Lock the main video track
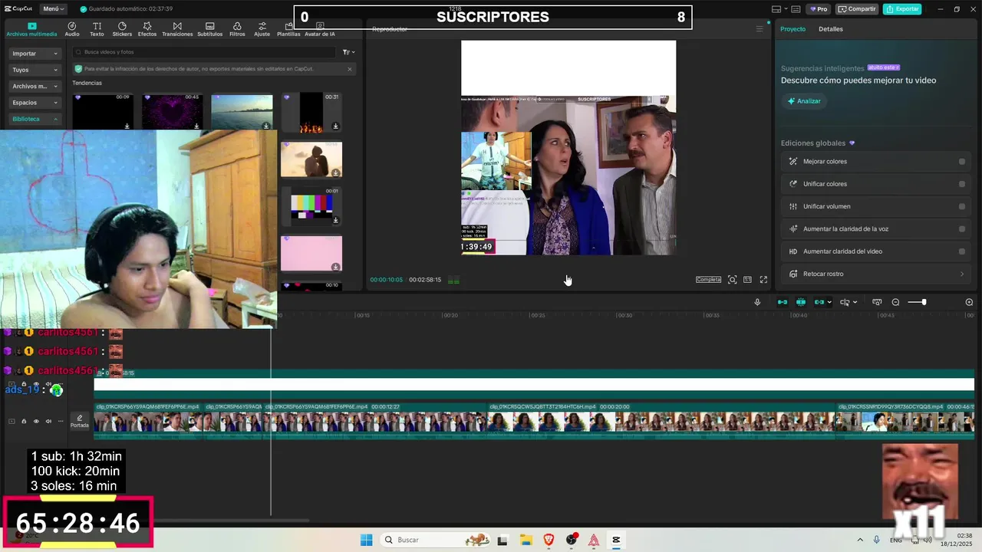The image size is (982, 552). [24, 421]
